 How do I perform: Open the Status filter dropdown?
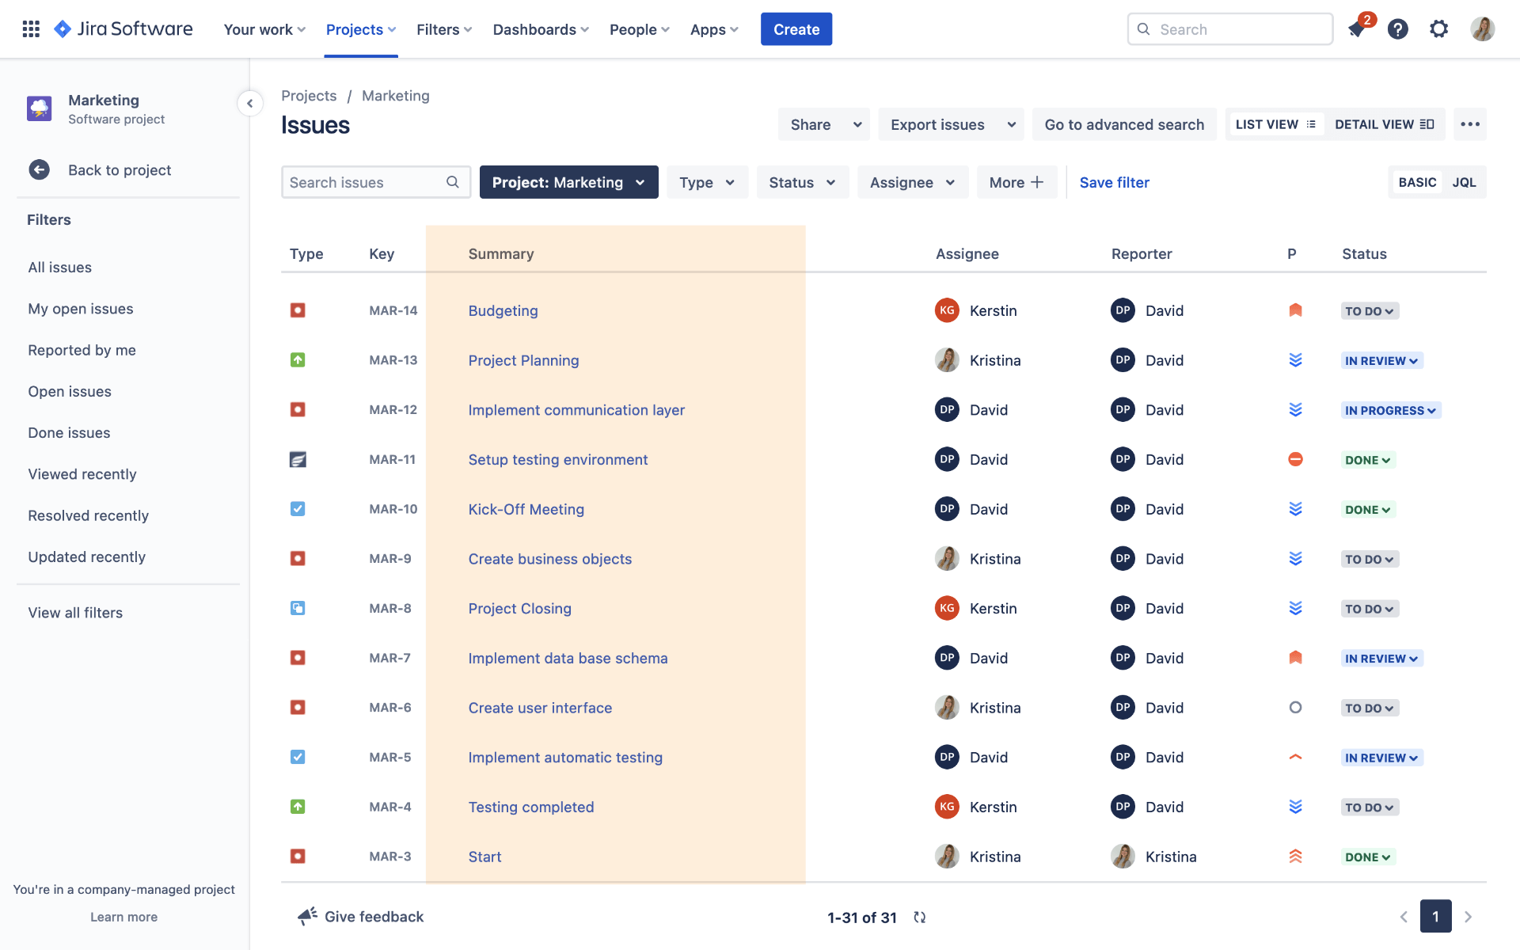coord(802,182)
